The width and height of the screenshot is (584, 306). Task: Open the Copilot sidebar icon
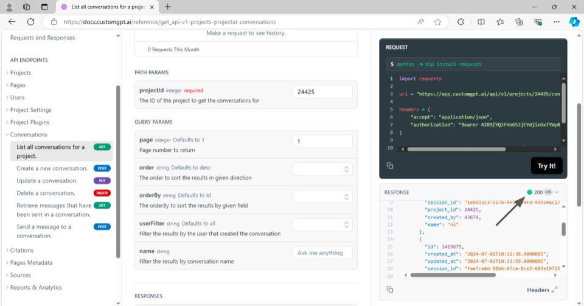pyautogui.click(x=574, y=22)
